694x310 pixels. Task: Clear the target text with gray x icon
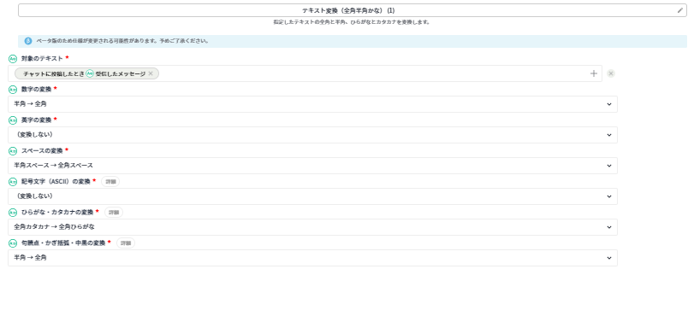click(611, 73)
